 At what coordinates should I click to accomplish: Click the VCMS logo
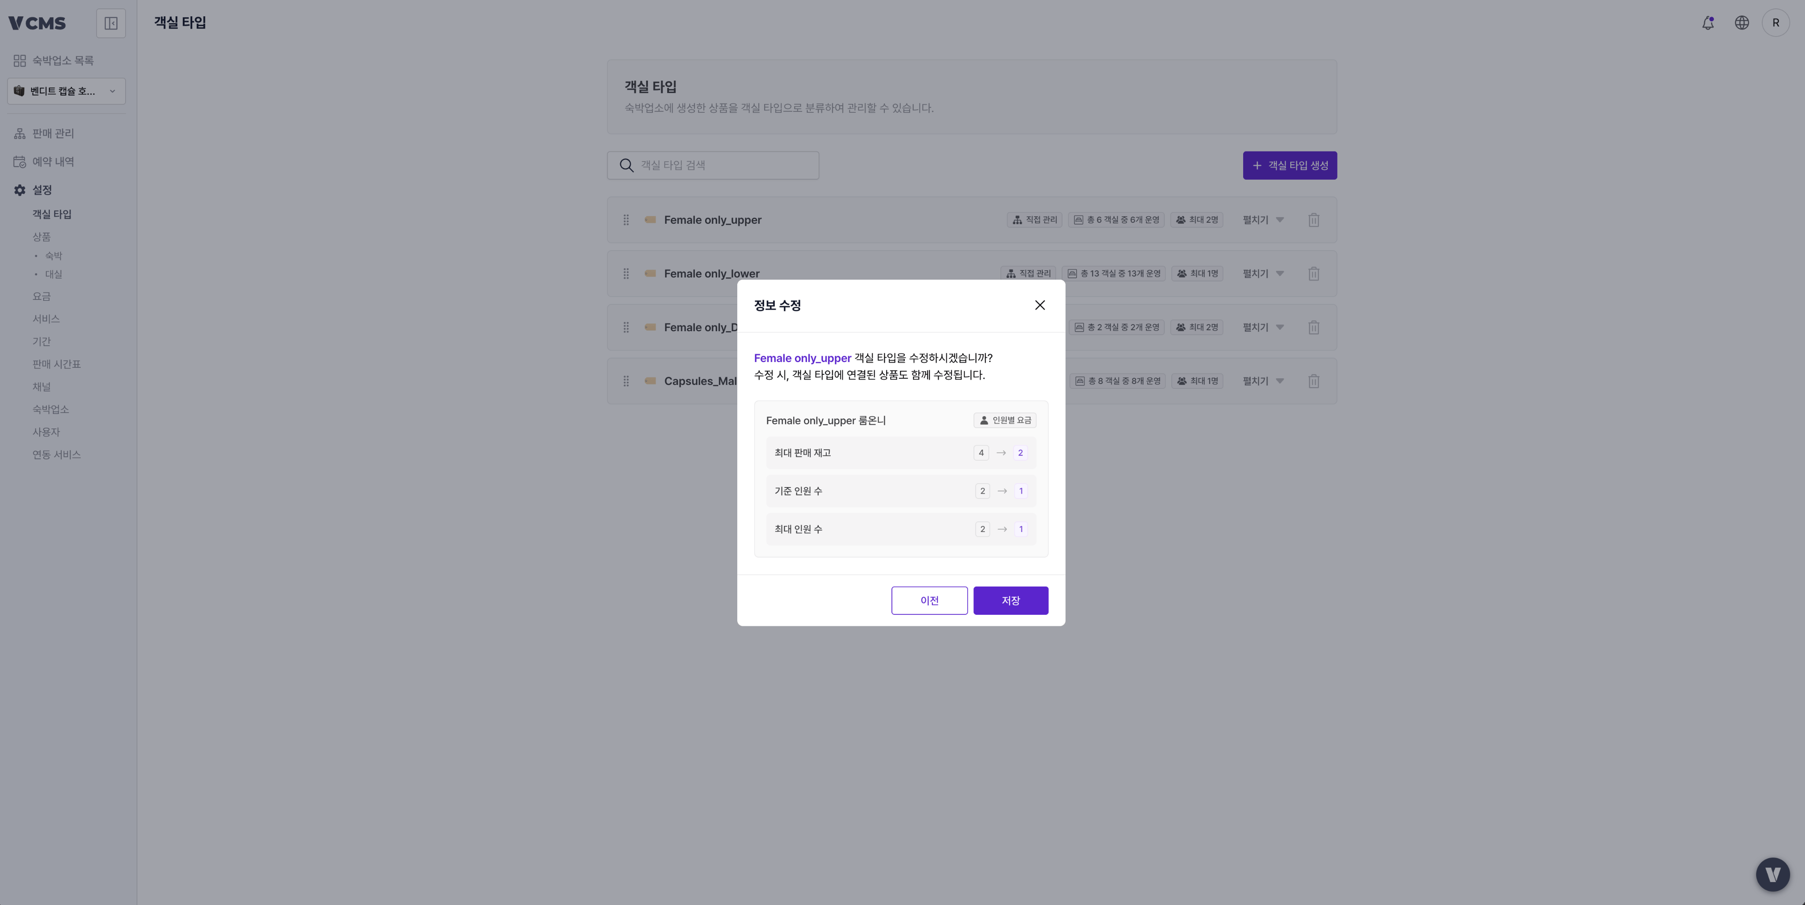37,23
